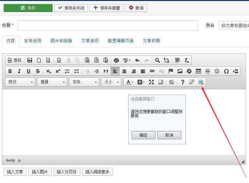The height and width of the screenshot is (183, 249).
Task: Click the top 取消 cancel button
Action: coord(136,8)
